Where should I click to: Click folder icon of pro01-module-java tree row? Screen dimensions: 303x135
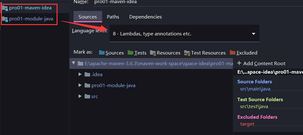(87, 85)
